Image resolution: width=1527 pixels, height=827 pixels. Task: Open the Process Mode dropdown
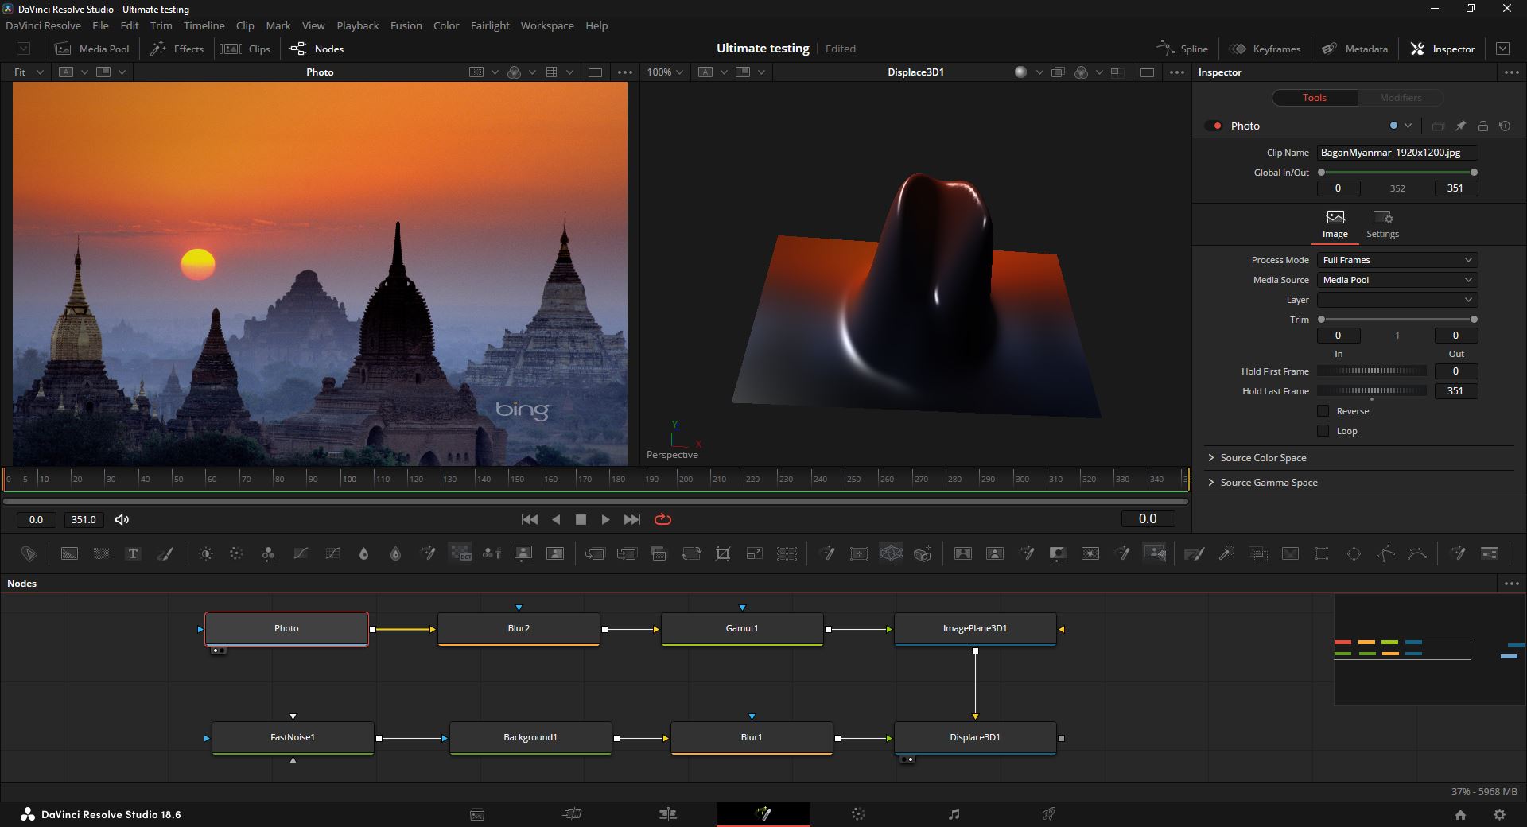pyautogui.click(x=1397, y=260)
